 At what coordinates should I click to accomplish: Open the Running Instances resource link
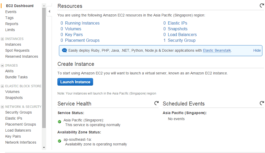point(82,23)
